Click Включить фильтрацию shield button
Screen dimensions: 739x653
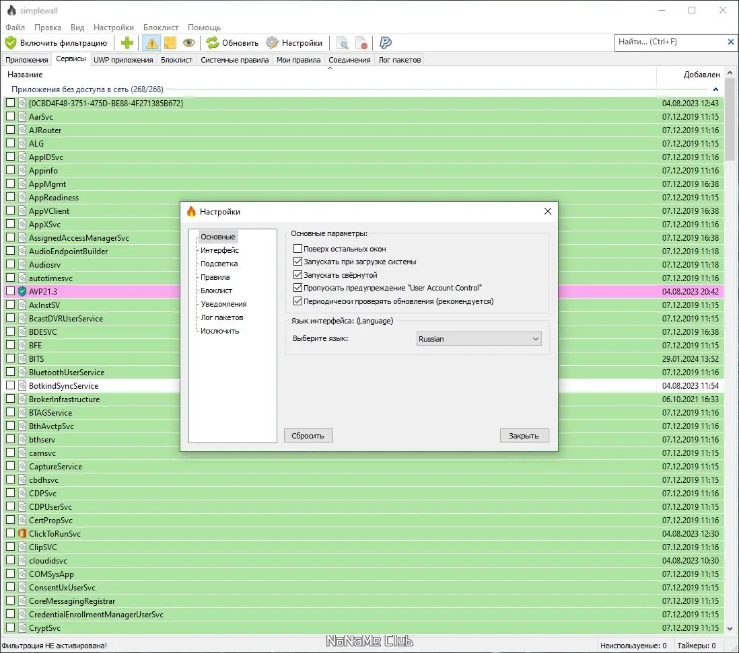point(57,43)
